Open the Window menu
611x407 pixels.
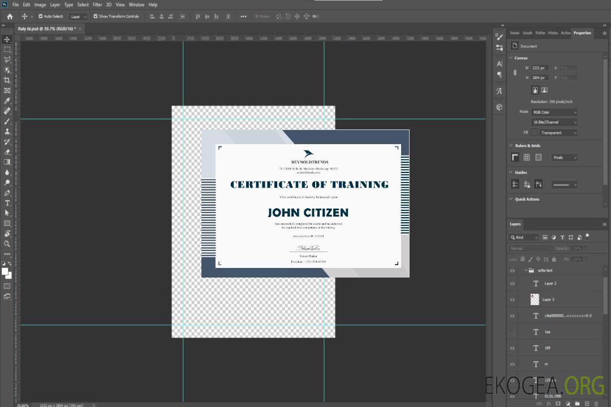pyautogui.click(x=136, y=5)
